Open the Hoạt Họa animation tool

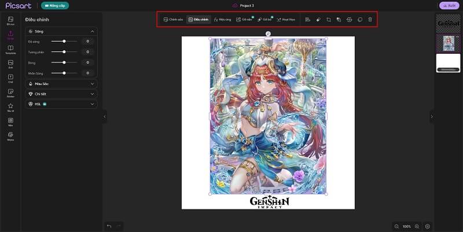pyautogui.click(x=286, y=20)
